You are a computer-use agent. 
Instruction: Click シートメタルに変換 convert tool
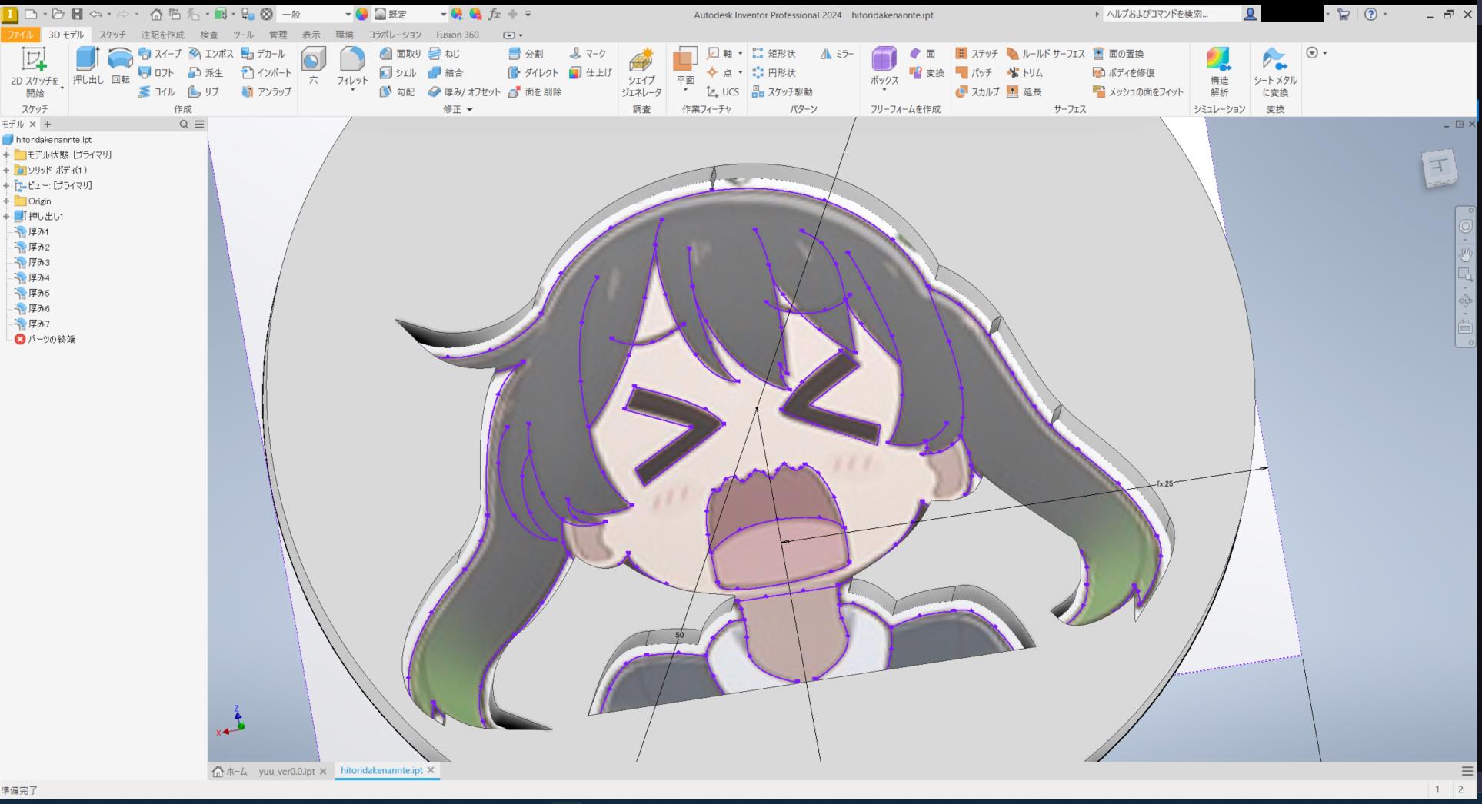[x=1275, y=72]
